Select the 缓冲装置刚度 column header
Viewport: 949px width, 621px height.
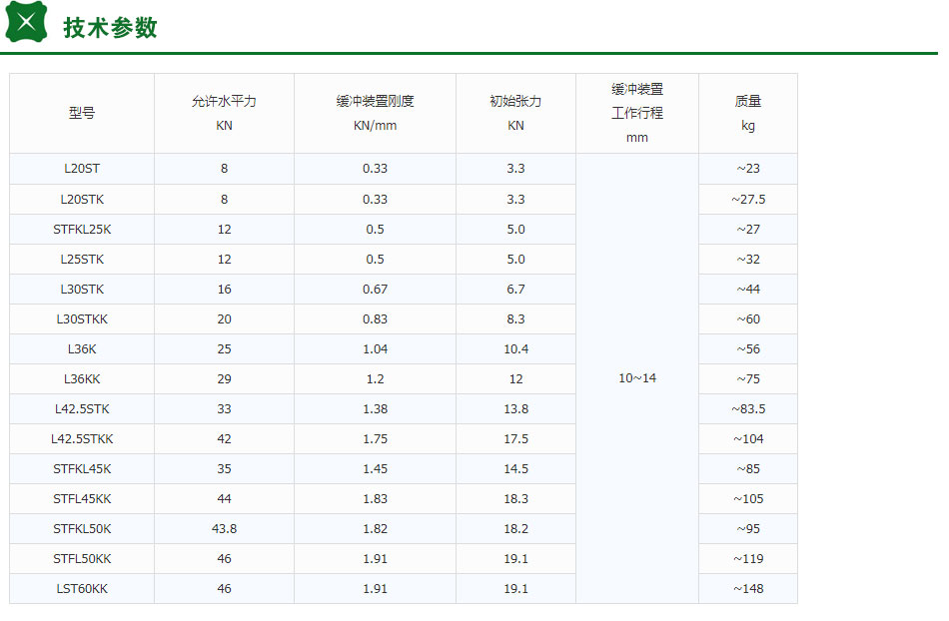(376, 113)
